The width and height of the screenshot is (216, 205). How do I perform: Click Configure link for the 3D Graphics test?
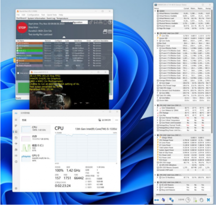tap(58, 46)
